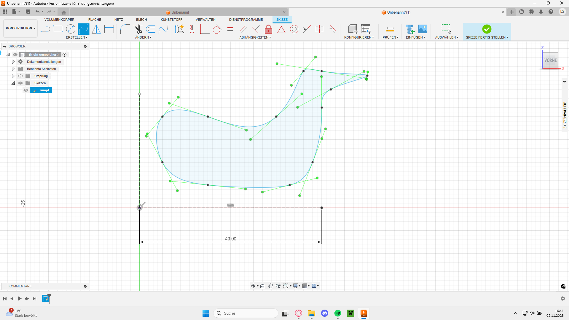This screenshot has height=320, width=569.
Task: Click green checkmark to finish sketch
Action: [x=487, y=29]
